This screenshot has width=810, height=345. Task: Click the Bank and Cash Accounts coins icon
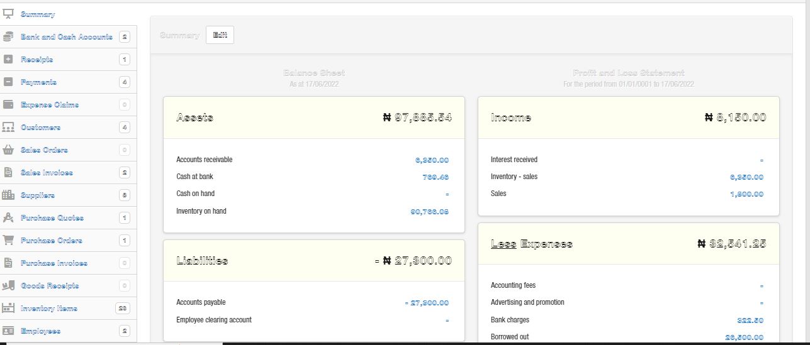click(9, 37)
